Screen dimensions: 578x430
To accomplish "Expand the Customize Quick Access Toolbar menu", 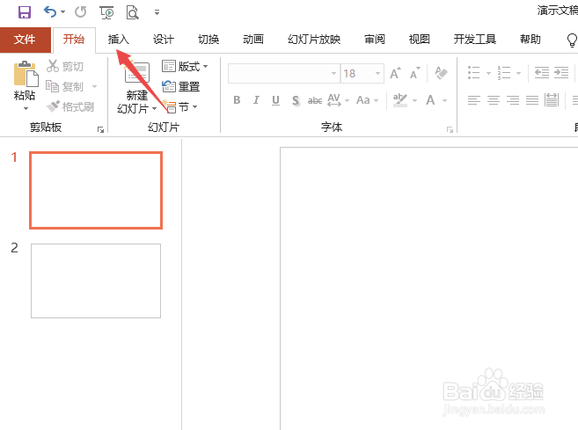I will (x=157, y=12).
